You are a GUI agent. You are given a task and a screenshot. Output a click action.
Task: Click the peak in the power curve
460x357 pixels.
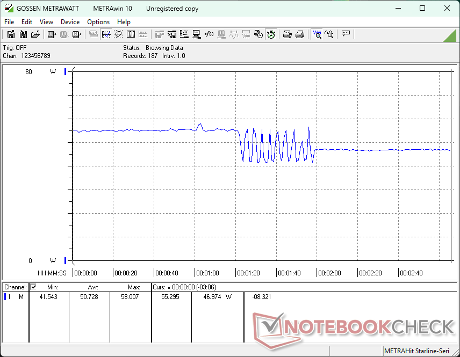click(200, 124)
